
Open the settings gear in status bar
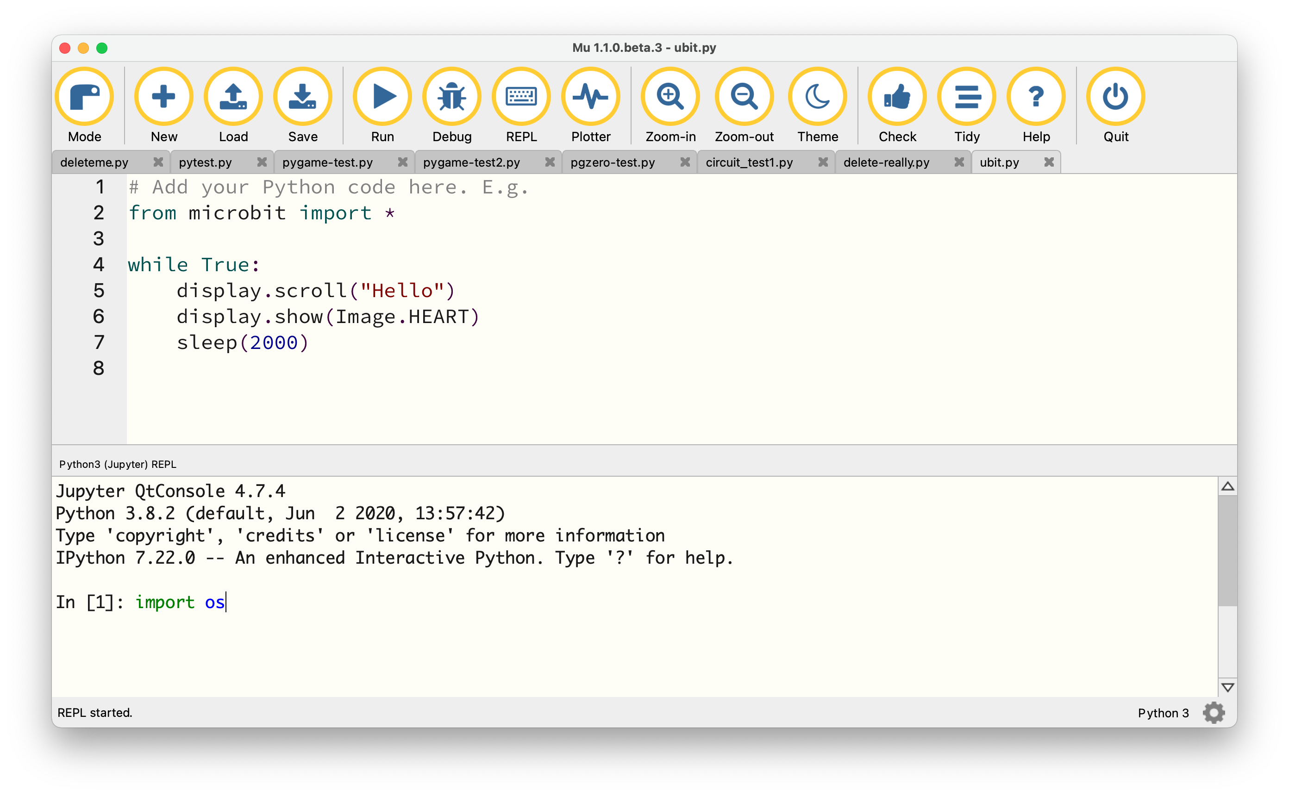pyautogui.click(x=1214, y=713)
